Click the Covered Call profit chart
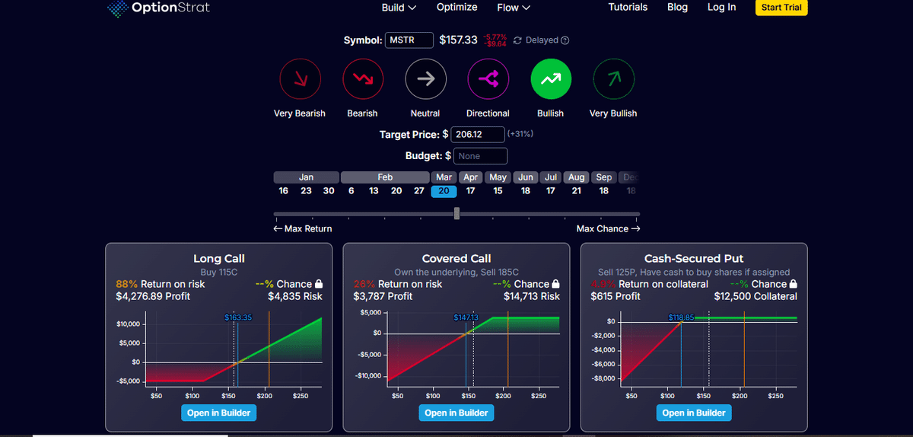Screen dimensions: 913x437 (x=473, y=348)
